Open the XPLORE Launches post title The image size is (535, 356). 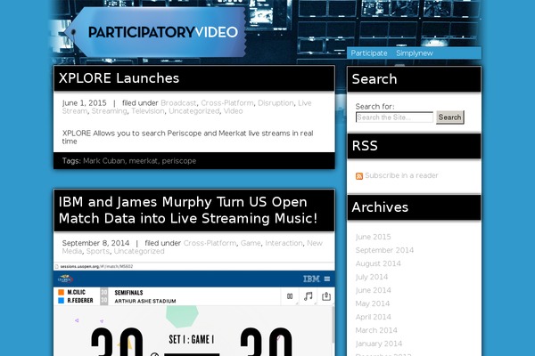(x=119, y=78)
